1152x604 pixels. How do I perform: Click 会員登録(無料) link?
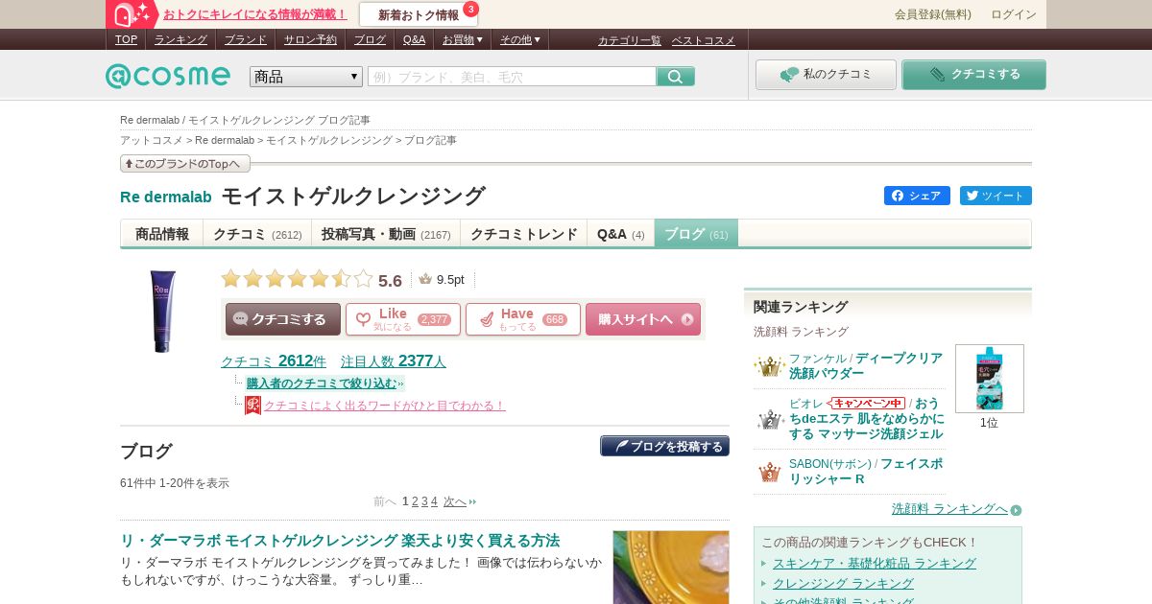[x=933, y=14]
